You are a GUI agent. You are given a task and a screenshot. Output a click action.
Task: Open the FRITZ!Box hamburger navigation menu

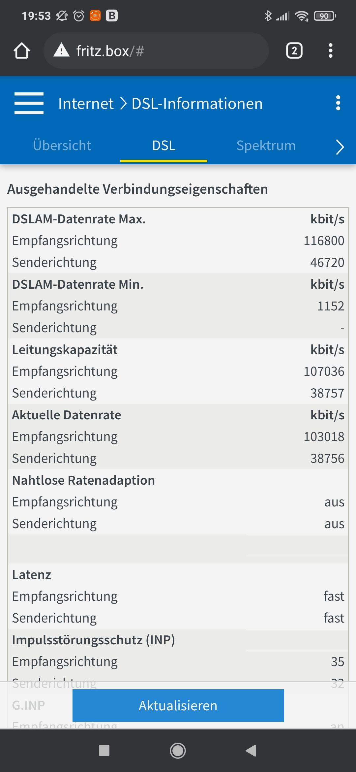[x=29, y=103]
